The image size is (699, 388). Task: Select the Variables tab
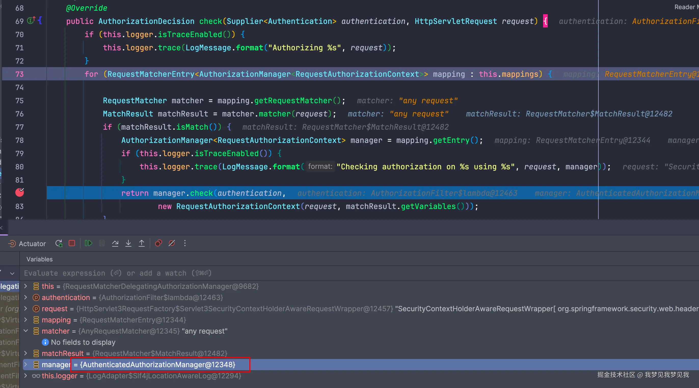(x=40, y=259)
